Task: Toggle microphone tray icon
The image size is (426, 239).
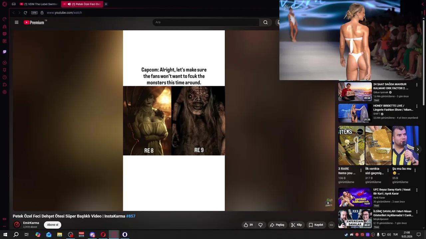Action: coord(378,235)
